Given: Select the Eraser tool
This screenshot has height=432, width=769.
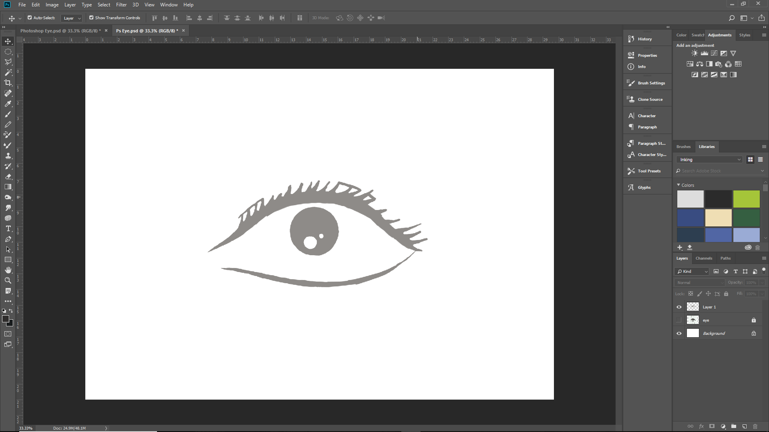Looking at the screenshot, I should (x=8, y=176).
